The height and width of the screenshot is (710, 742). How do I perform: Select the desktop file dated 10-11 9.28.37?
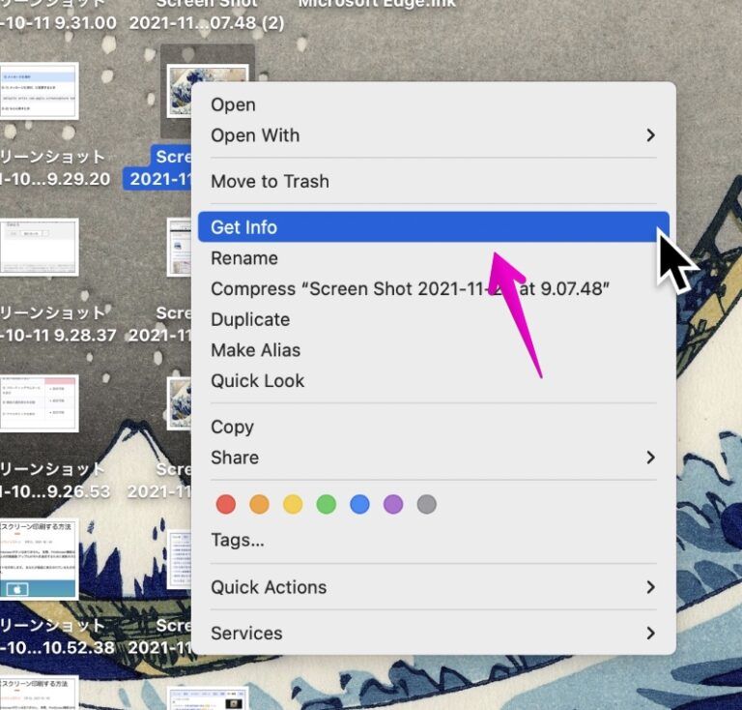(x=40, y=247)
